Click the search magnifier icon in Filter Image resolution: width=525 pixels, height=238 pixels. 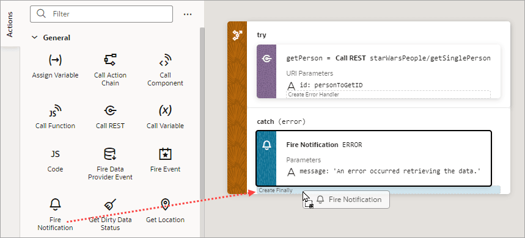pyautogui.click(x=41, y=13)
